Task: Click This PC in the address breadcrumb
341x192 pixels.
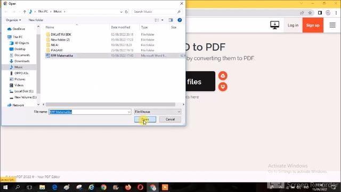Action: tap(43, 12)
